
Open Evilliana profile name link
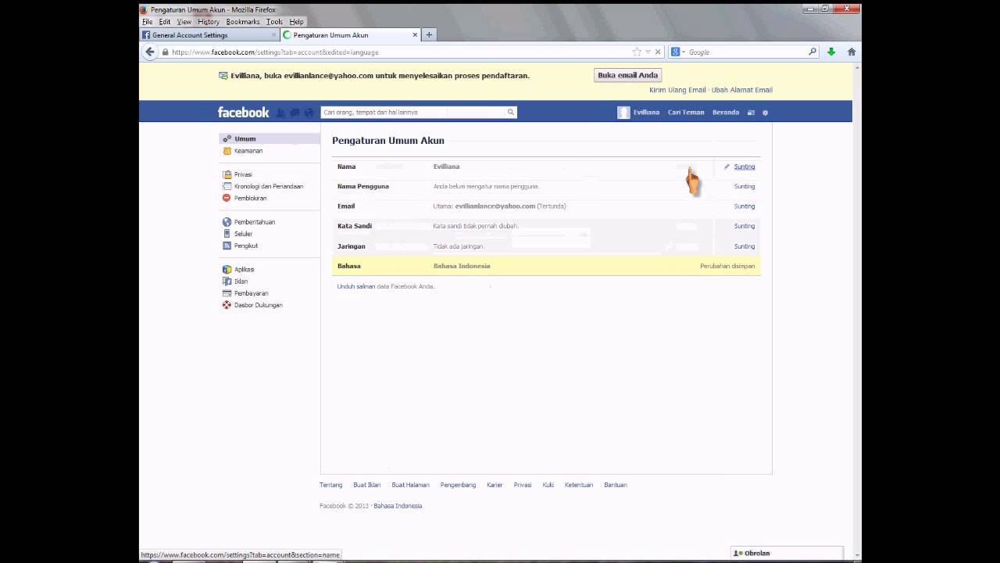pos(646,113)
